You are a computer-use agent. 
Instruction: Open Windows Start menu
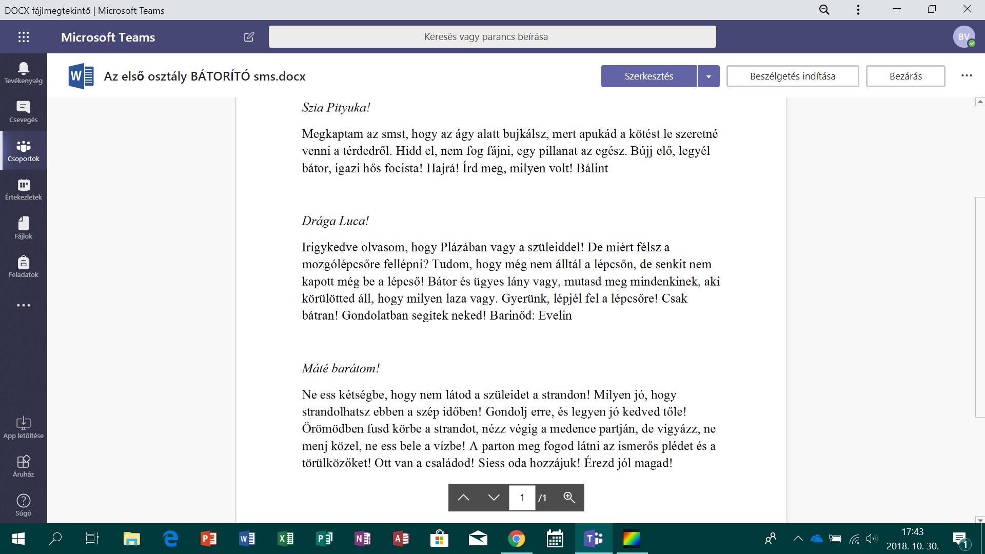click(x=18, y=539)
